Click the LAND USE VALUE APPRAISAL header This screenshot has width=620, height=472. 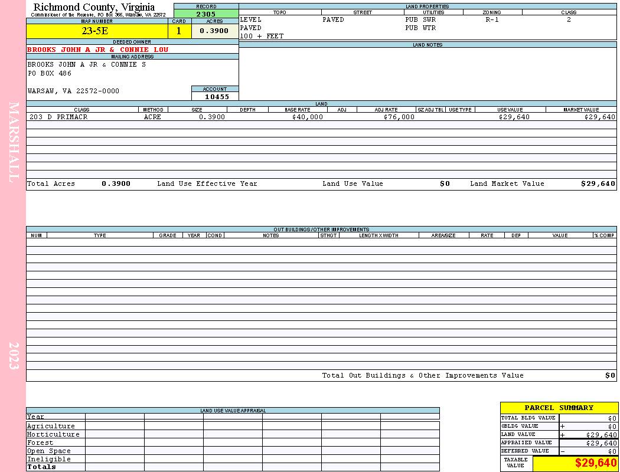tap(233, 411)
